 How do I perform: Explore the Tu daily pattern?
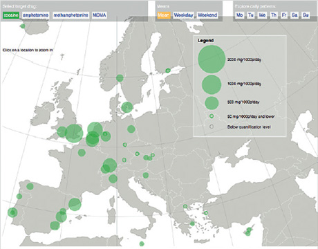(x=251, y=15)
